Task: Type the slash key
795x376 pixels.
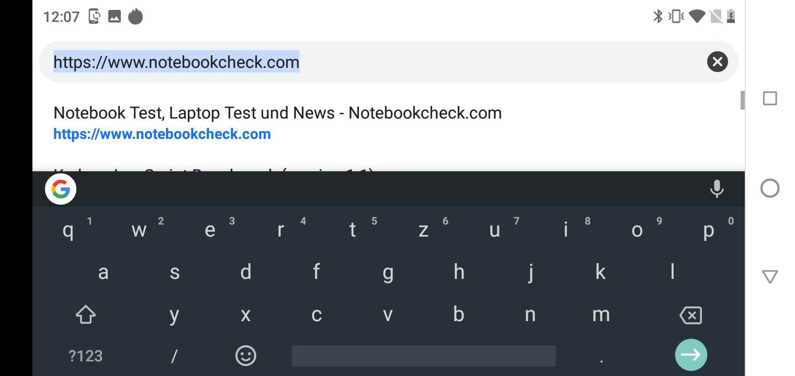Action: tap(174, 356)
